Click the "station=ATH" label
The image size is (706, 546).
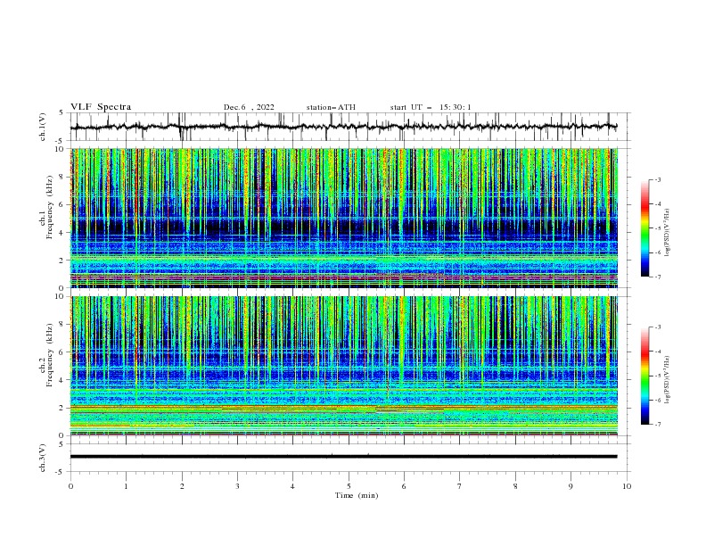pyautogui.click(x=331, y=107)
